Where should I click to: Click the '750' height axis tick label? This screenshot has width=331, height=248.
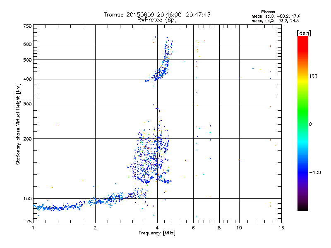click(x=27, y=26)
